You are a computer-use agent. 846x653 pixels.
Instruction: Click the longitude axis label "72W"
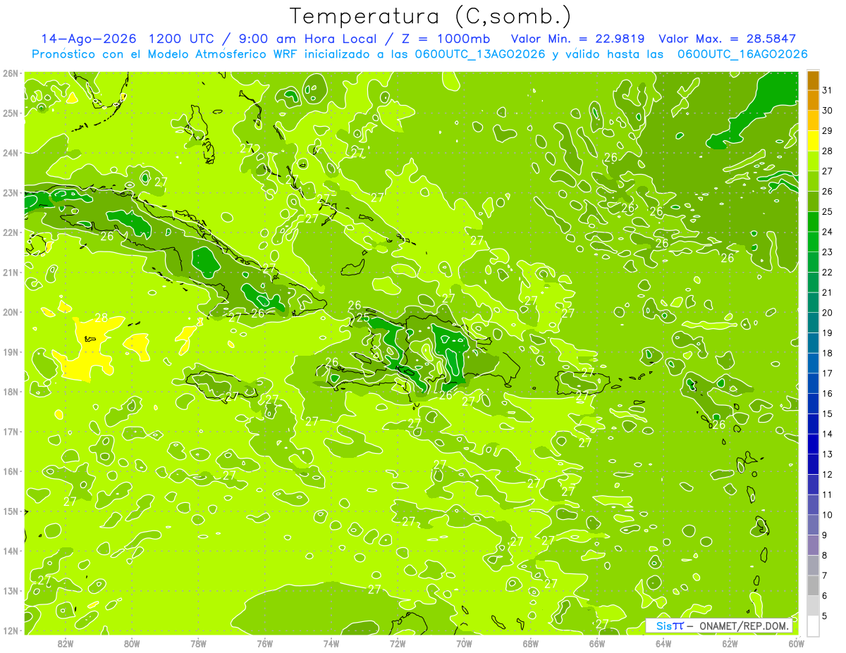pyautogui.click(x=398, y=643)
